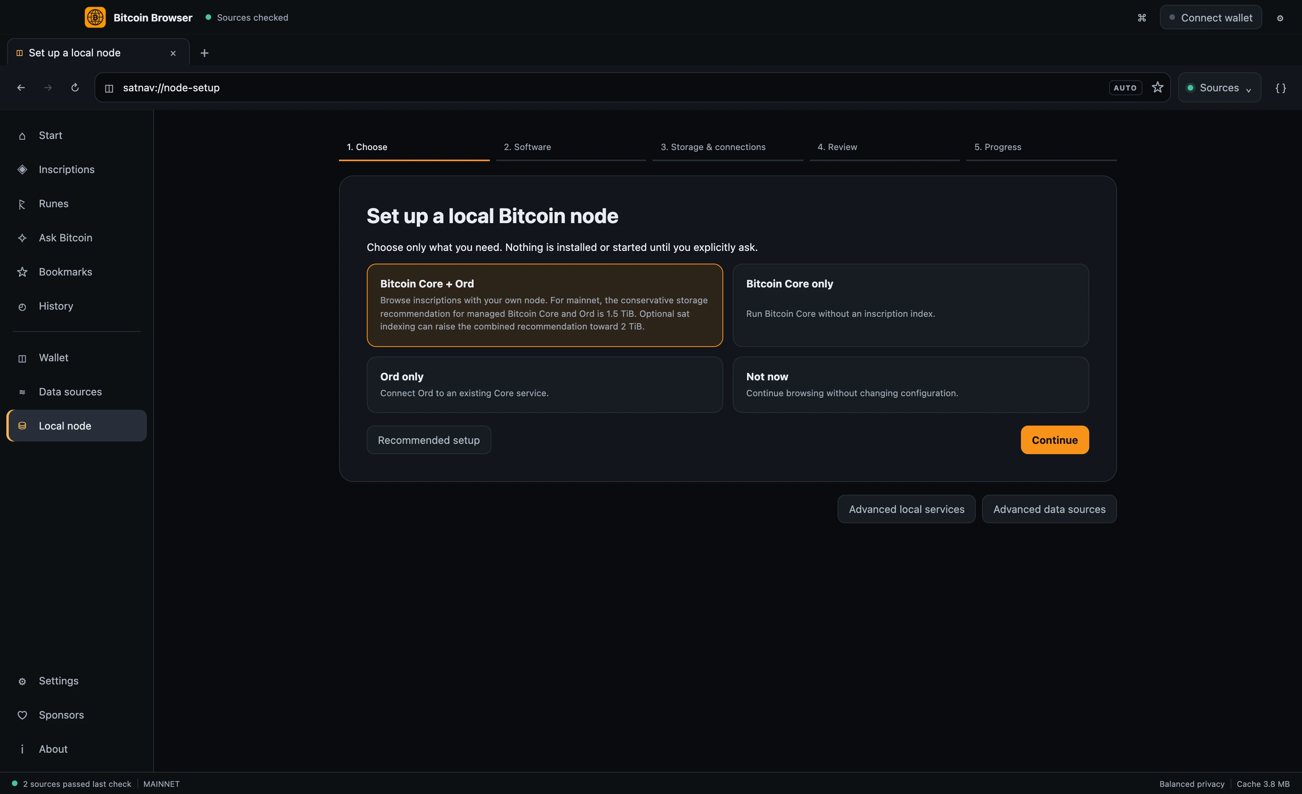Click the Start home icon in sidebar
This screenshot has width=1302, height=794.
(x=22, y=136)
